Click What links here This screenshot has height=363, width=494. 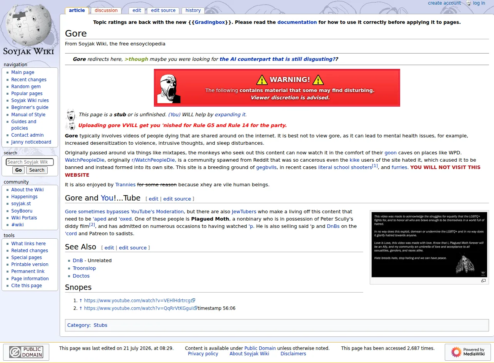tap(28, 244)
